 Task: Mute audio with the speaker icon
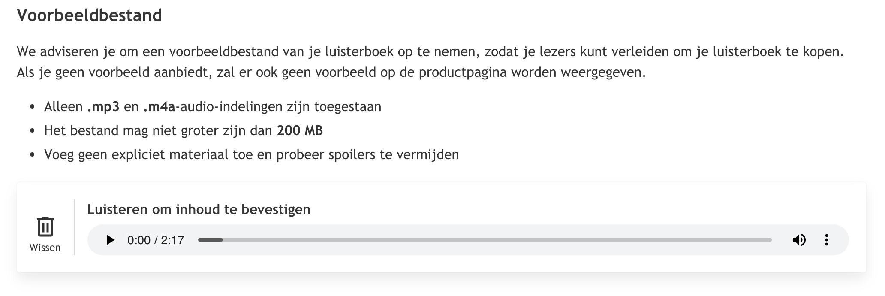pyautogui.click(x=799, y=240)
